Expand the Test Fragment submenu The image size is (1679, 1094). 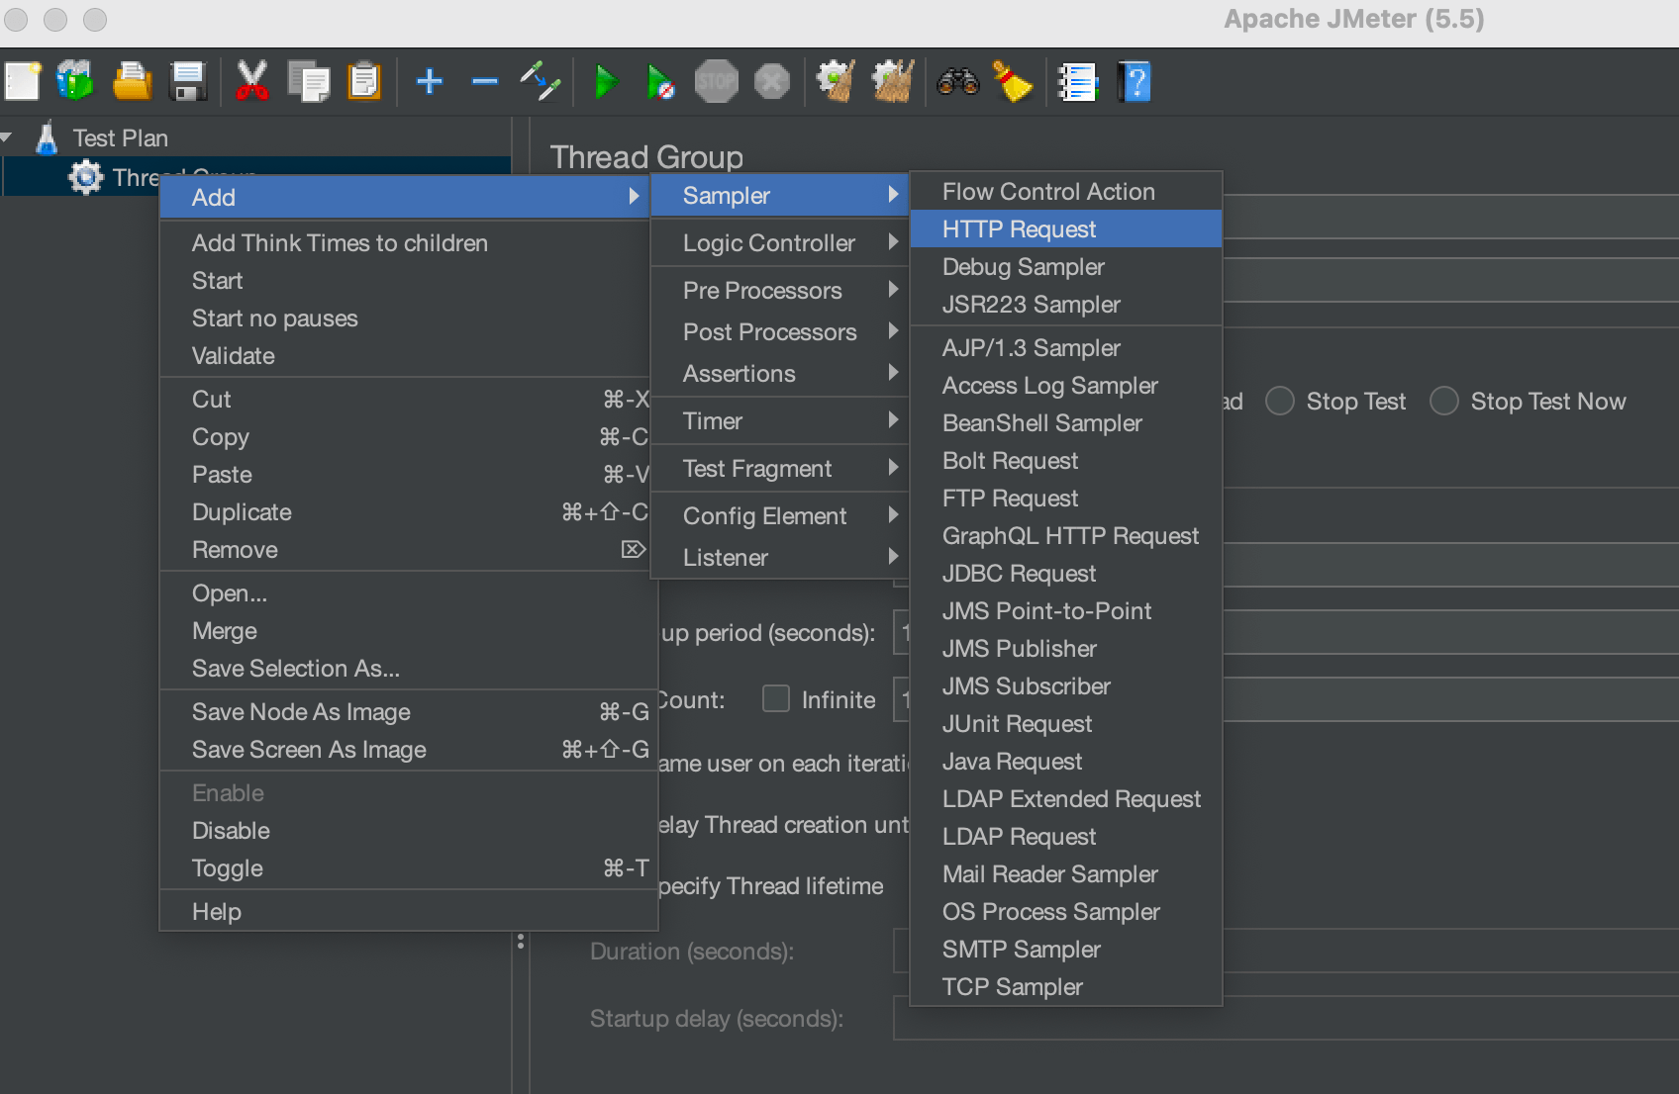(x=778, y=469)
